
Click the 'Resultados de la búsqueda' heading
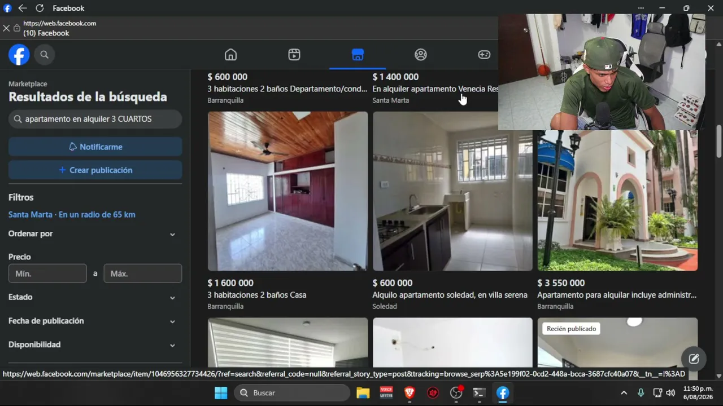[x=88, y=97]
